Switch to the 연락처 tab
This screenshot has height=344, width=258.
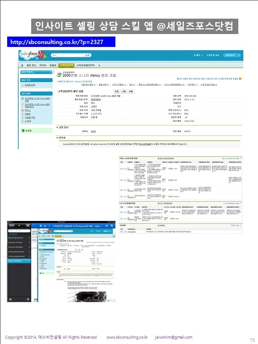[x=43, y=65]
